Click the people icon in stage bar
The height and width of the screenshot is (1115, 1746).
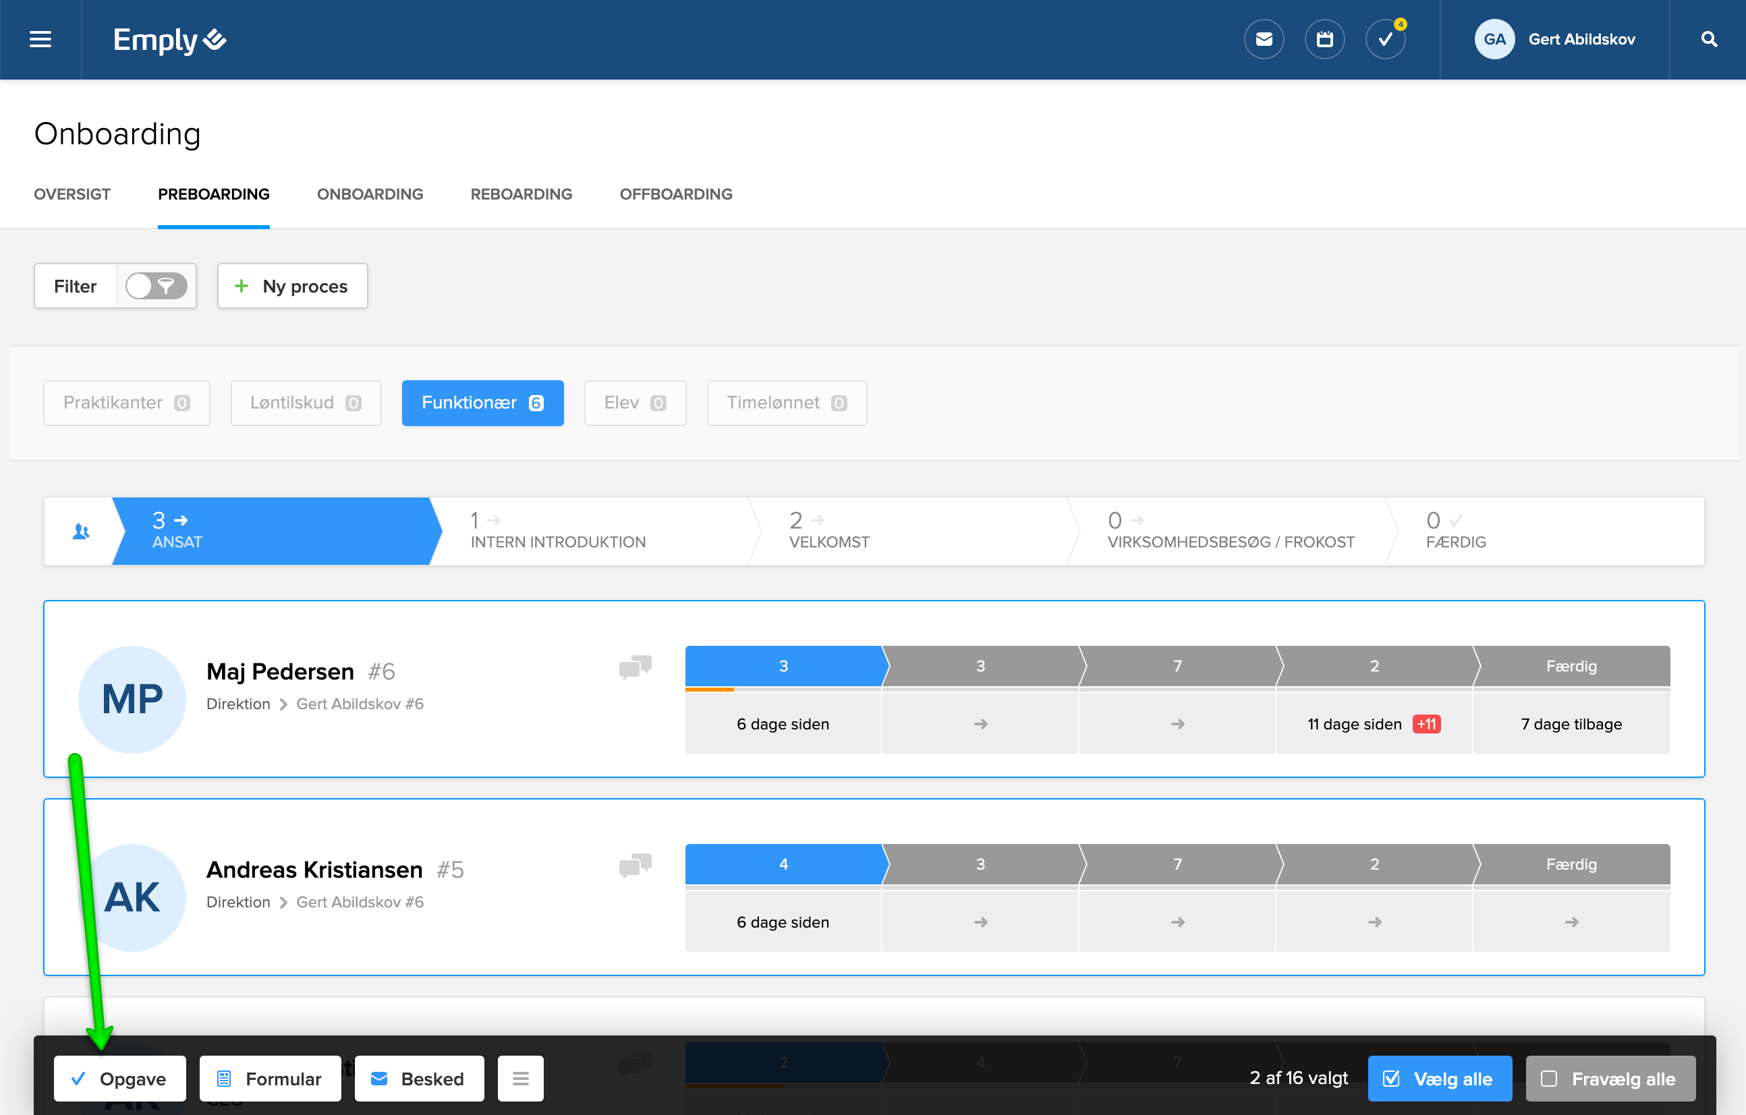(80, 532)
